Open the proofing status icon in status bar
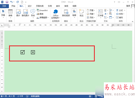The width and height of the screenshot is (135, 98). (27, 96)
